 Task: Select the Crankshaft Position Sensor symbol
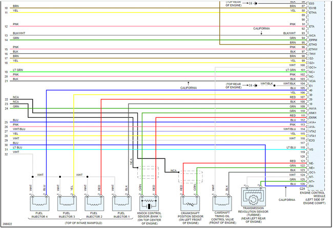(x=190, y=203)
